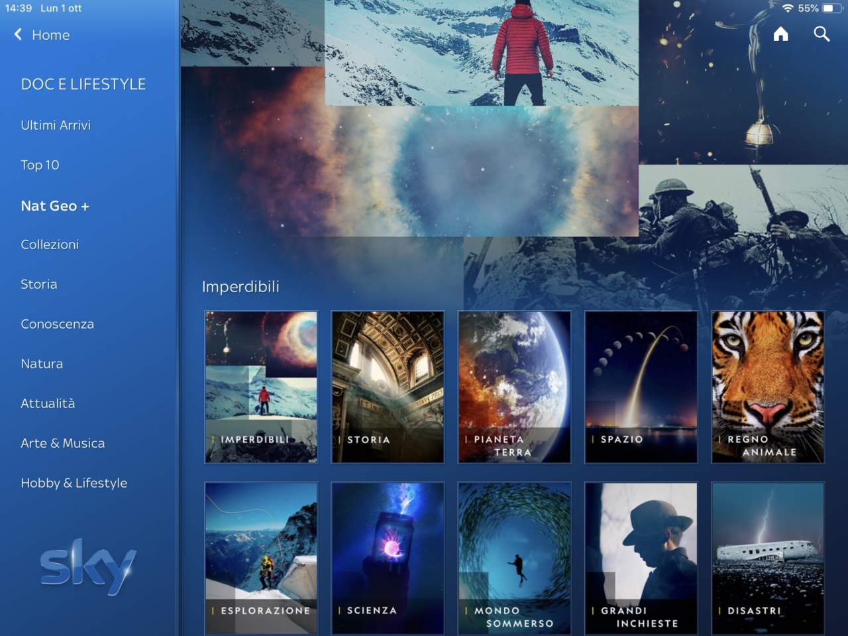The width and height of the screenshot is (848, 636).
Task: Tap the back chevron arrow
Action: pos(18,34)
